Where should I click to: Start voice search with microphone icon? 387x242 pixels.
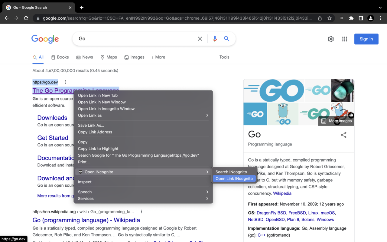tap(215, 39)
